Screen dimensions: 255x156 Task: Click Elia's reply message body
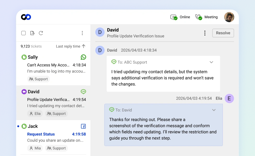coord(163,129)
